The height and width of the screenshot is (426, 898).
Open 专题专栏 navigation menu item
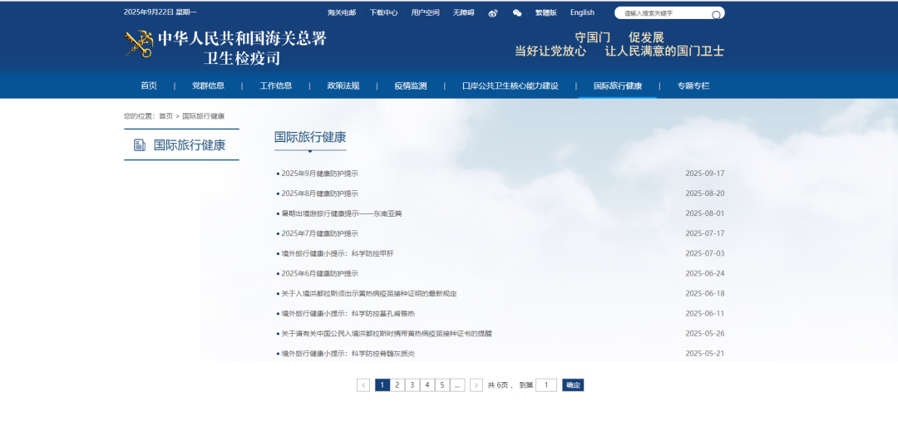[x=693, y=86]
